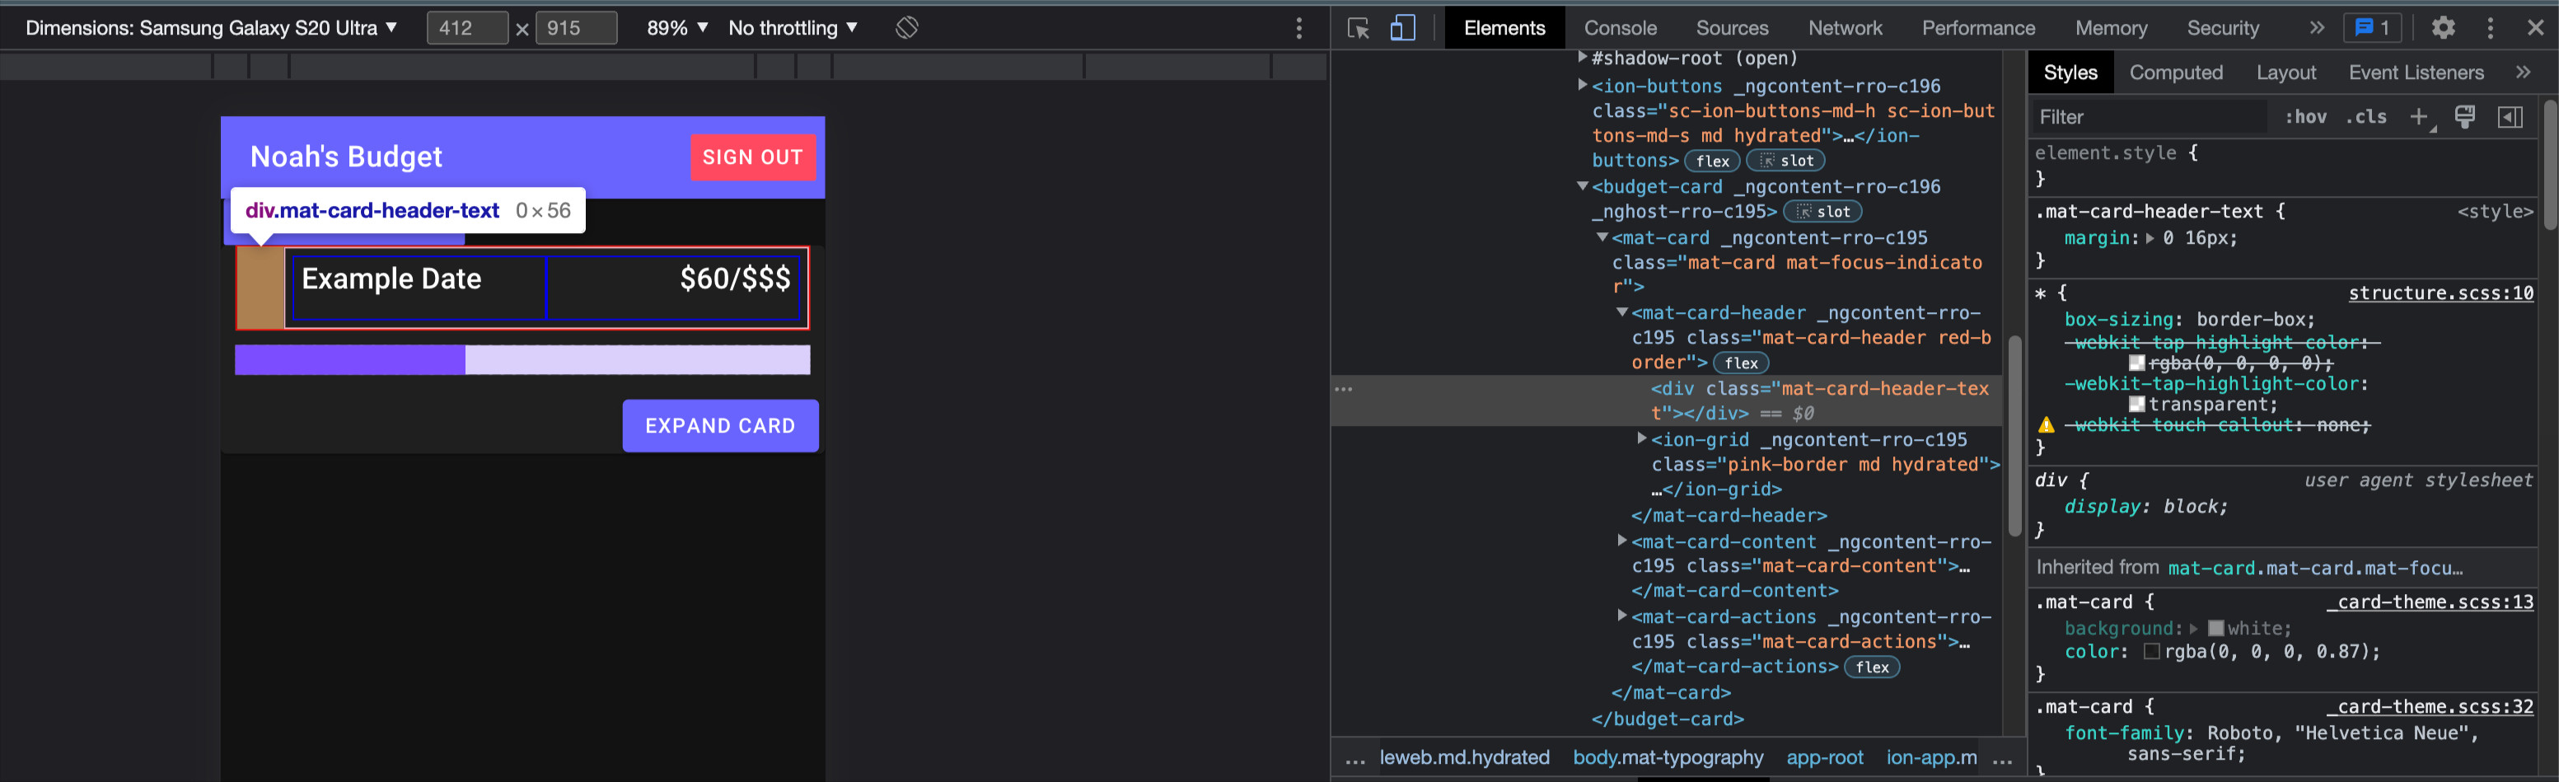This screenshot has height=782, width=2559.
Task: Click the right breadcrumb overflow ellipsis
Action: pos(2003,759)
